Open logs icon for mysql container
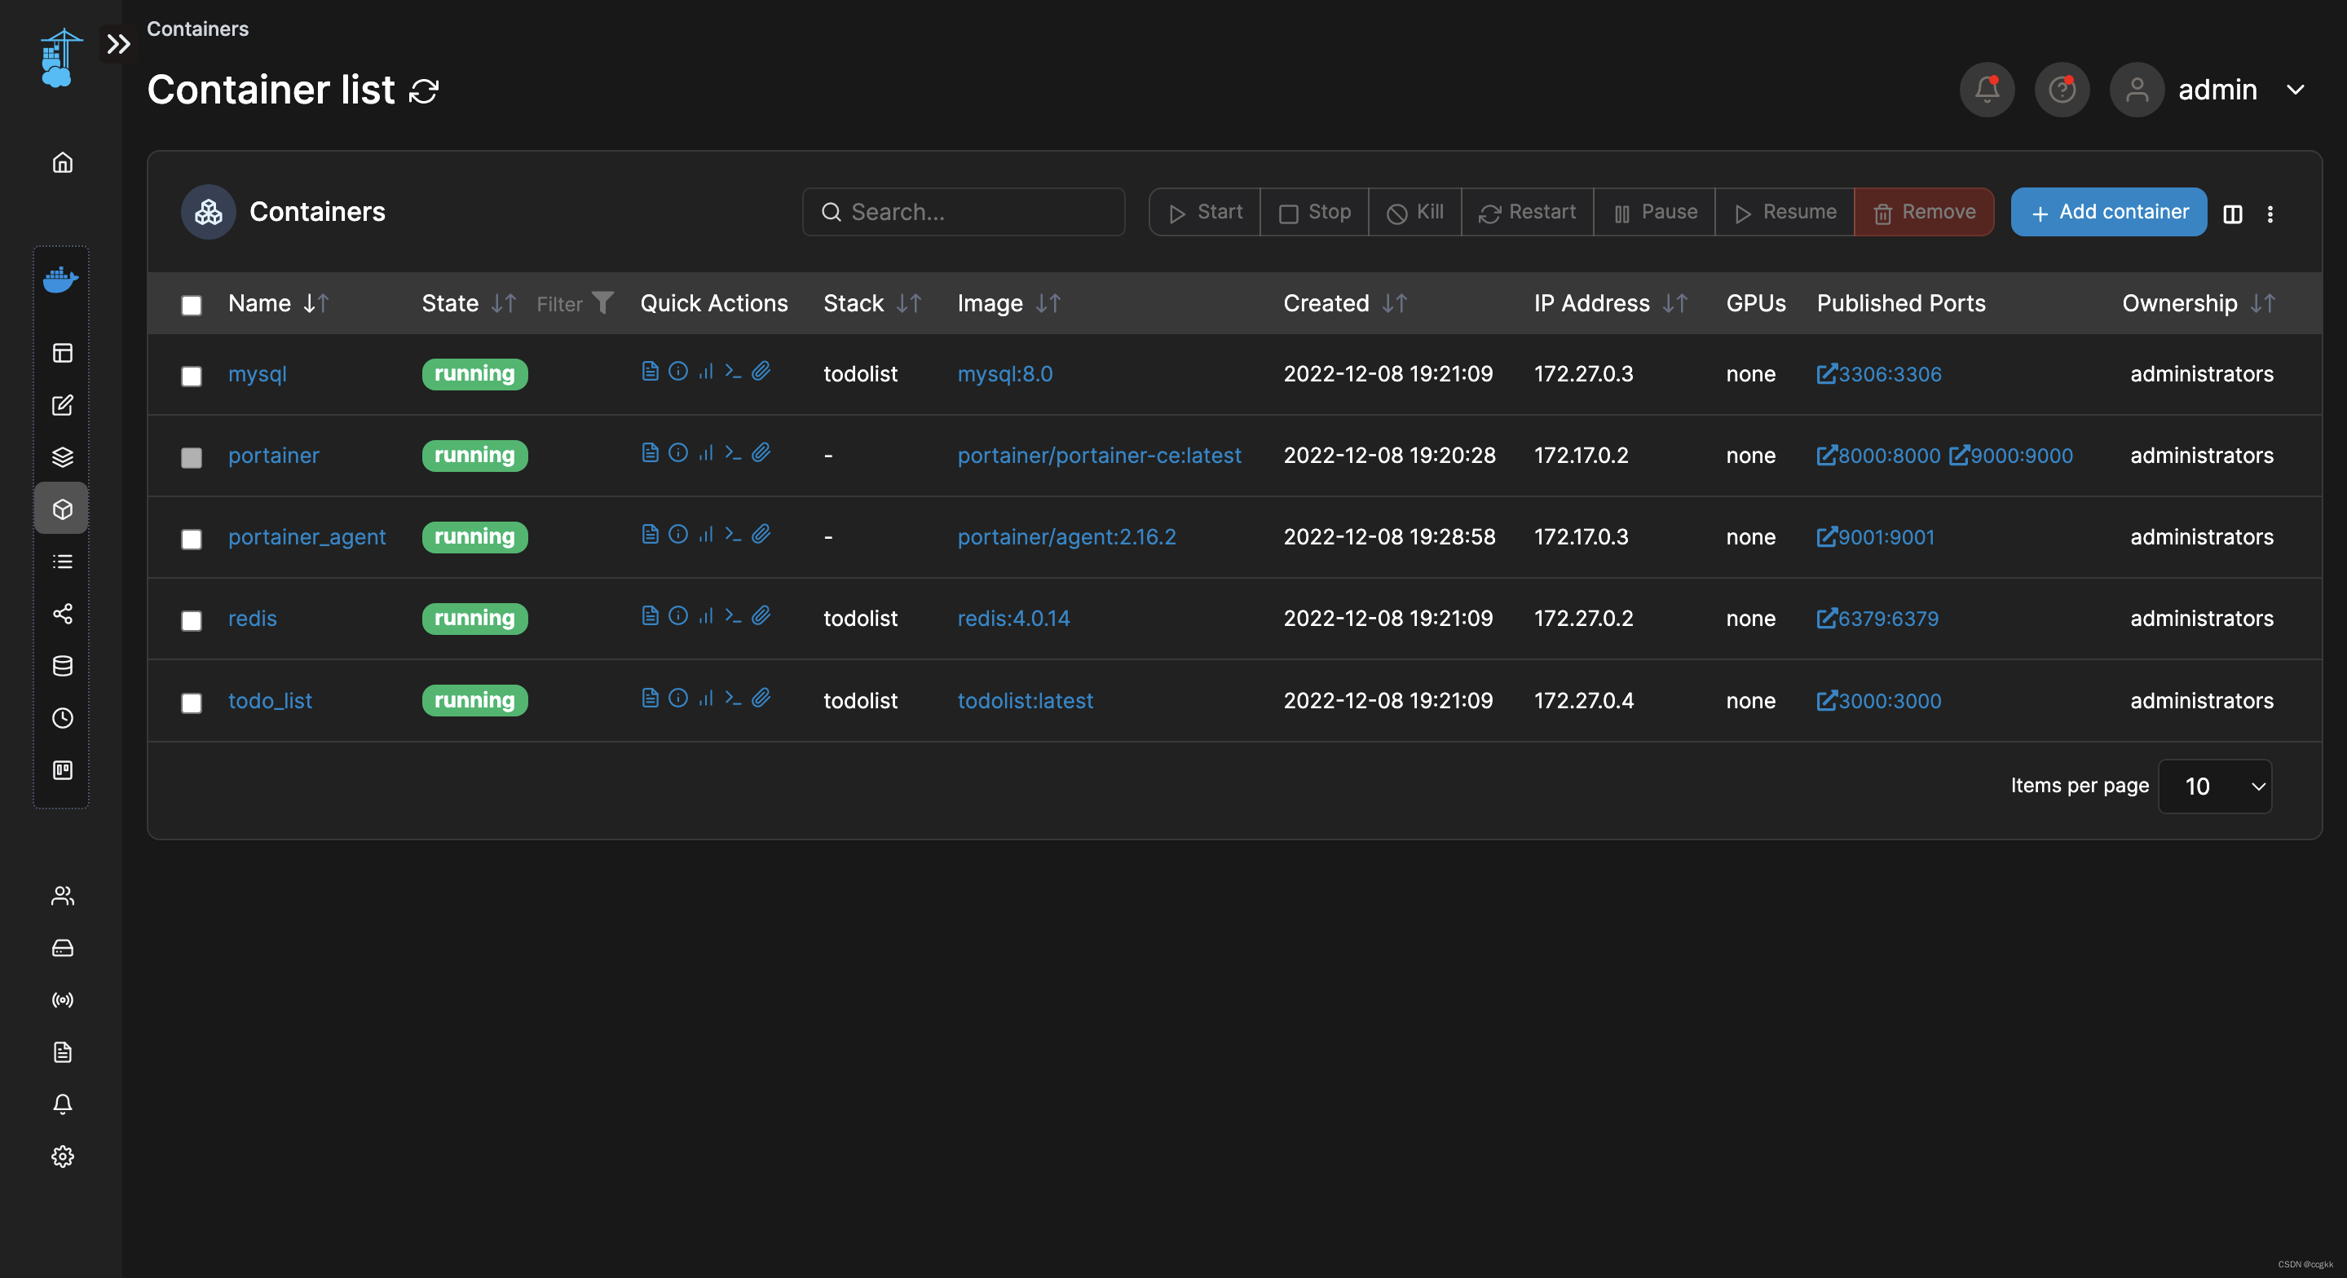 (x=650, y=371)
